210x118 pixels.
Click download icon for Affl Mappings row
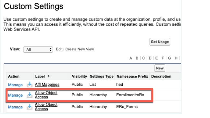tap(30, 85)
